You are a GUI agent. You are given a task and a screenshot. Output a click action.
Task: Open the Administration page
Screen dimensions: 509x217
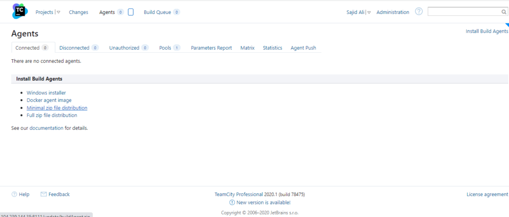tap(393, 12)
